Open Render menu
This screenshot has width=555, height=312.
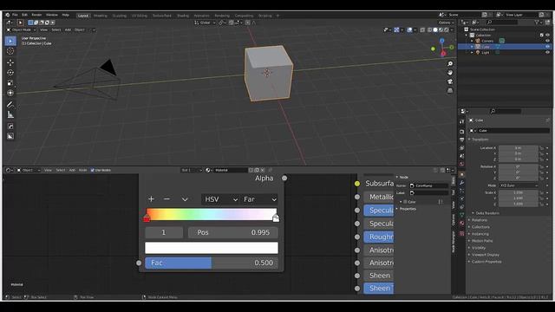pyautogui.click(x=36, y=15)
